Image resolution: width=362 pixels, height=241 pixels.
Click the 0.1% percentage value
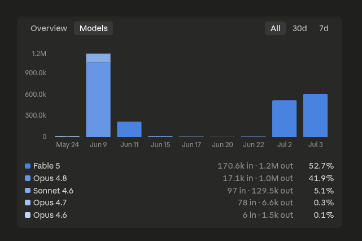coord(324,215)
